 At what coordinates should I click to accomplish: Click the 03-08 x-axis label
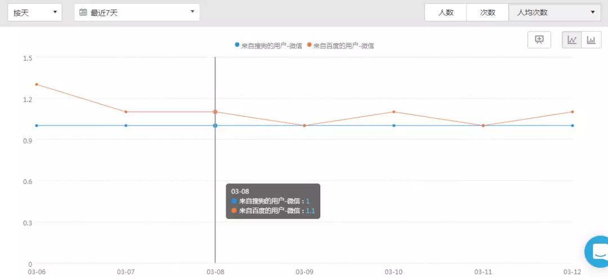(215, 272)
